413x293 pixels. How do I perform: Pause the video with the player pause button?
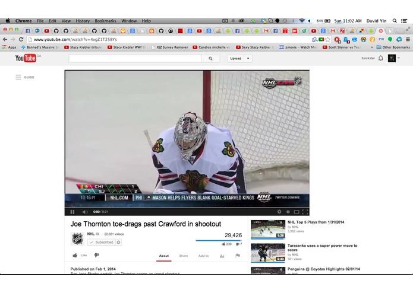pyautogui.click(x=72, y=212)
